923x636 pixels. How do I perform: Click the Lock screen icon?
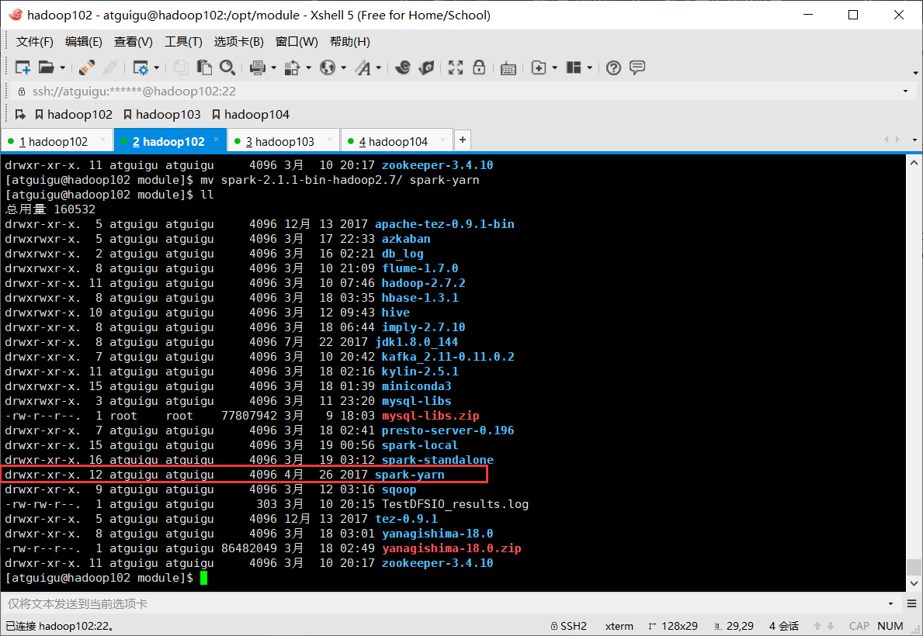tap(480, 67)
